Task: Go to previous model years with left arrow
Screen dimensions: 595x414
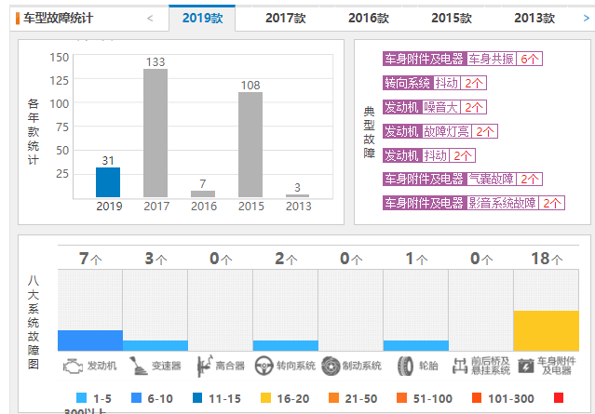Action: pos(150,19)
